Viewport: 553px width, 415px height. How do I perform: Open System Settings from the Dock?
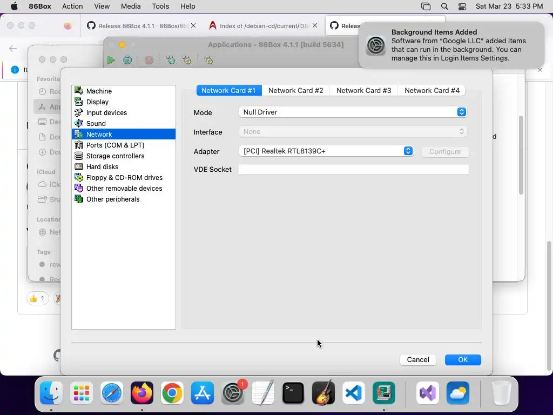[x=233, y=393]
